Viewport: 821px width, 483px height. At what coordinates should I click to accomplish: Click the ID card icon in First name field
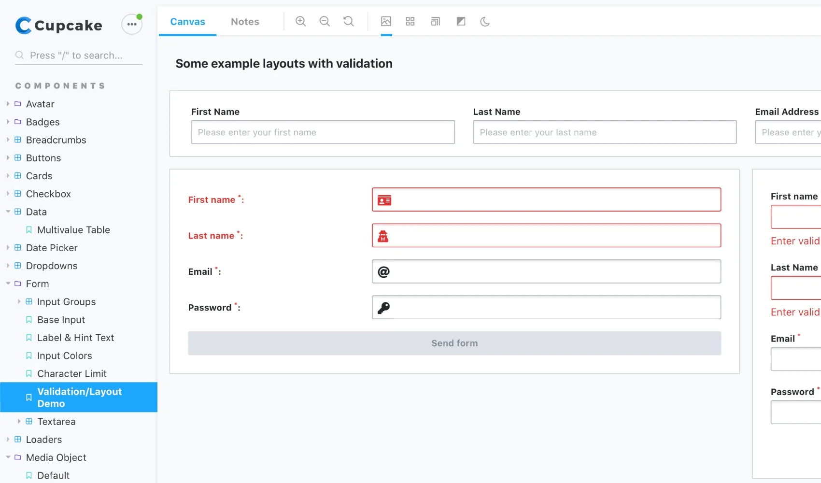384,200
